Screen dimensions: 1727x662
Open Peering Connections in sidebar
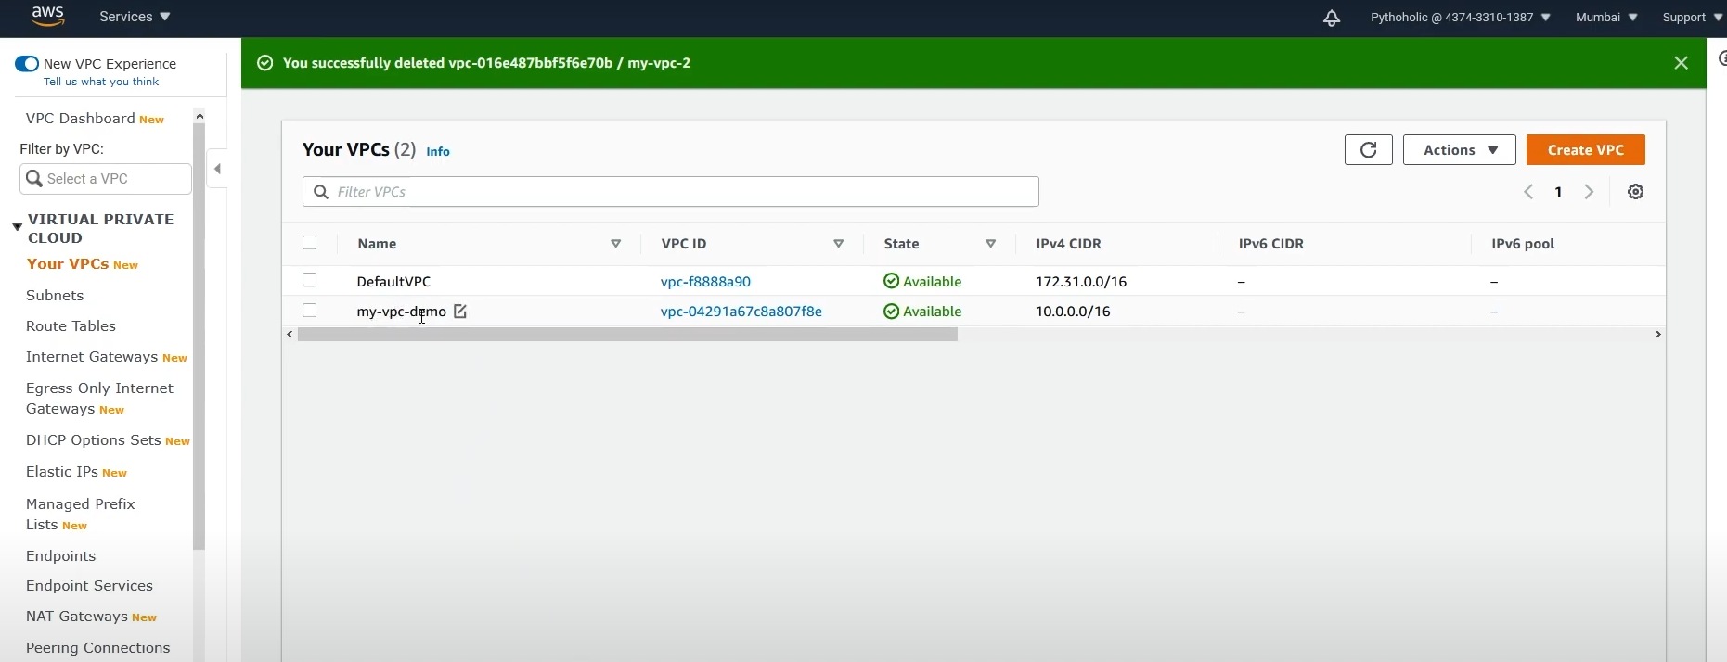98,648
